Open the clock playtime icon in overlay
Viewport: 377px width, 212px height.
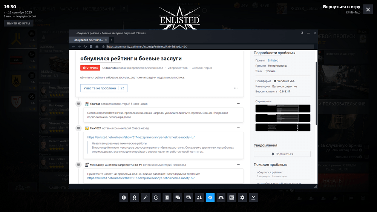pos(156,198)
